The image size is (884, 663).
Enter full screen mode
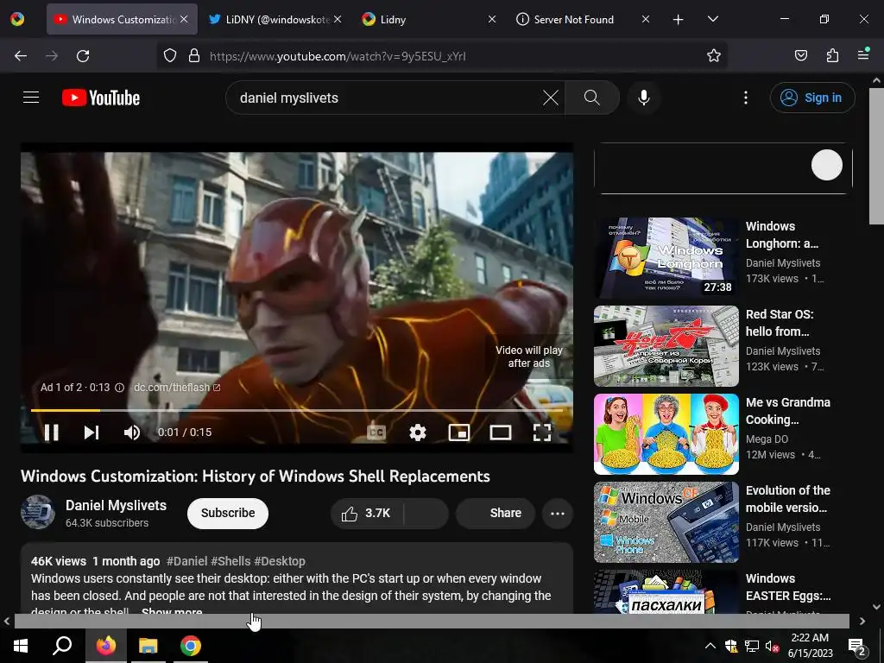click(542, 433)
